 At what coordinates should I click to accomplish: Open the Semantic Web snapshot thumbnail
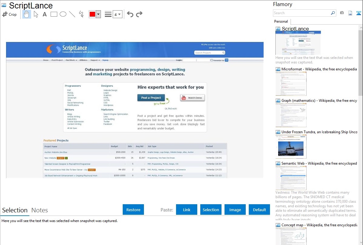291,178
